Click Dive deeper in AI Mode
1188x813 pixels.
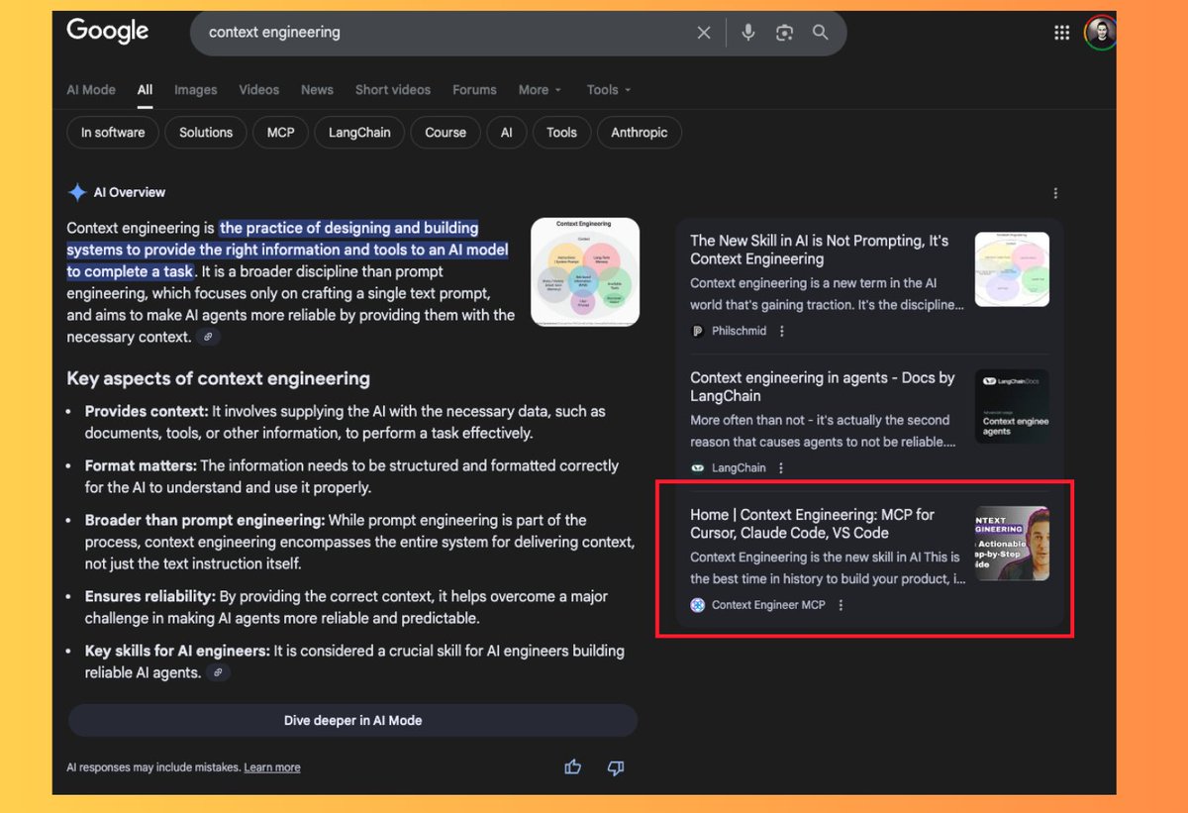pos(351,720)
